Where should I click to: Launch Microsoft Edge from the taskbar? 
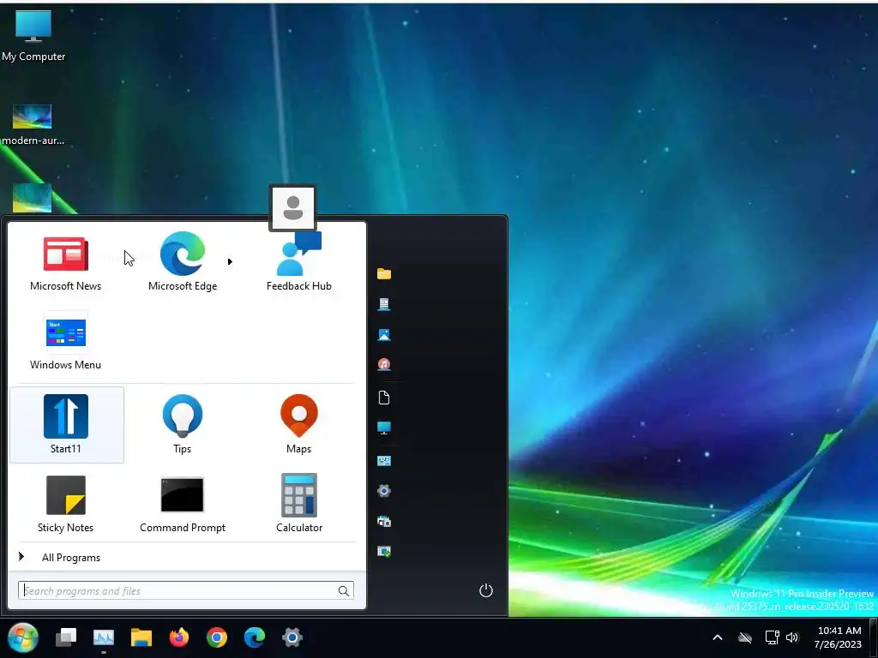tap(255, 637)
